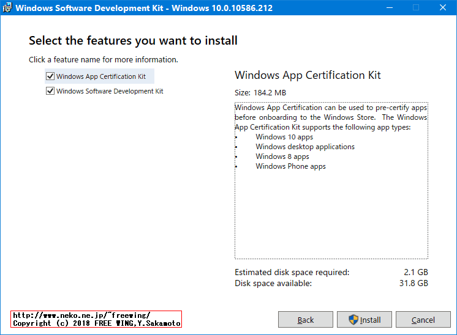Select the Windows App Certification Kit feature name
Viewport: 457px width, 335px height.
(101, 76)
